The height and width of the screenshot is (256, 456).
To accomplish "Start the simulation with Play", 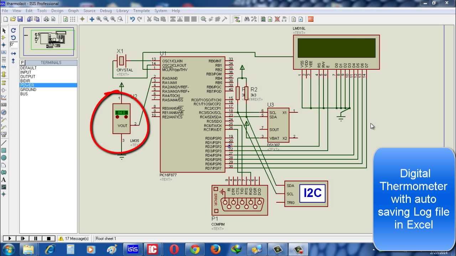I will 10,239.
